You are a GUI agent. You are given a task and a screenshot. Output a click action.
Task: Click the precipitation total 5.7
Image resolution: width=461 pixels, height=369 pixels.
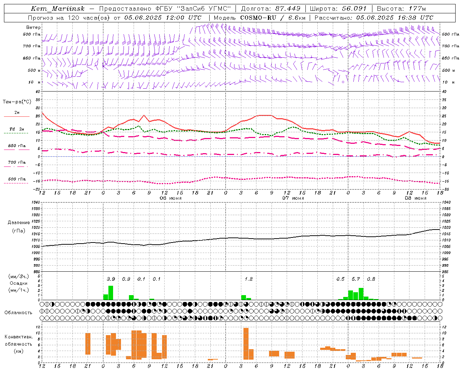[356, 279]
